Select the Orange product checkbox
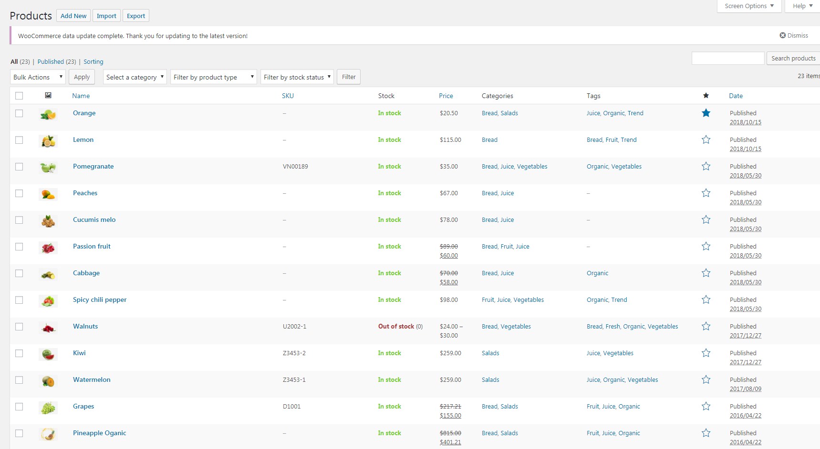The height and width of the screenshot is (449, 820). pyautogui.click(x=19, y=113)
